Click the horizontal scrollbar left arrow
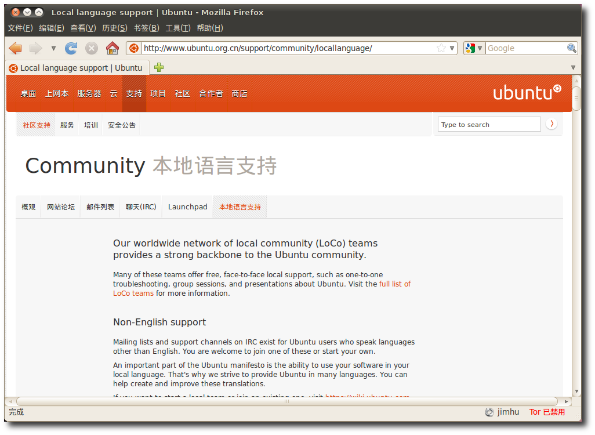Screen dimensions: 595x435 [x=10, y=401]
